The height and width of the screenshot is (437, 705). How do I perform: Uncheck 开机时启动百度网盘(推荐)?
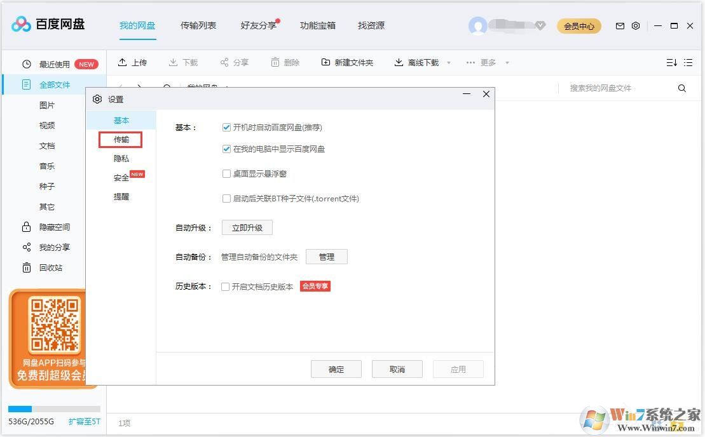(227, 127)
